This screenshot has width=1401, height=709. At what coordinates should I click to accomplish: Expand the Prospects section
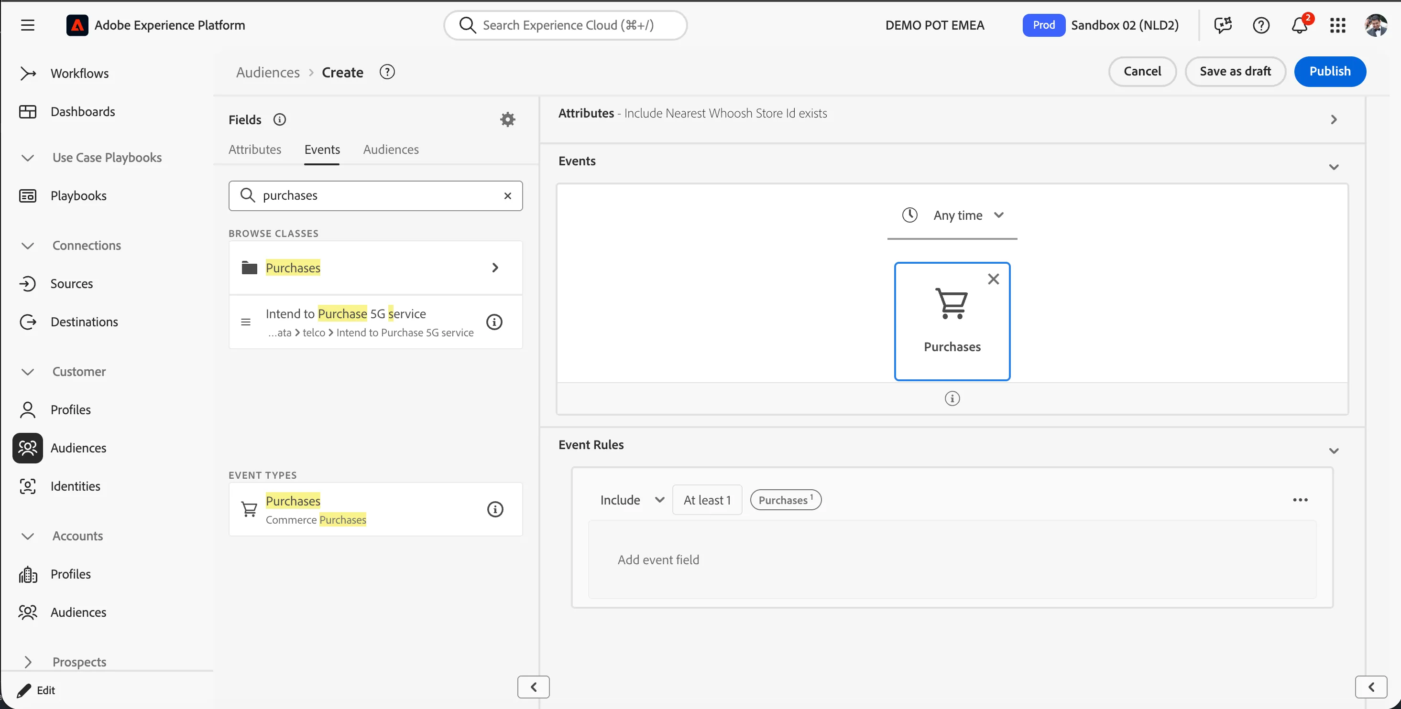27,662
